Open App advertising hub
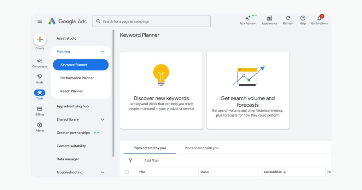 coord(73,106)
